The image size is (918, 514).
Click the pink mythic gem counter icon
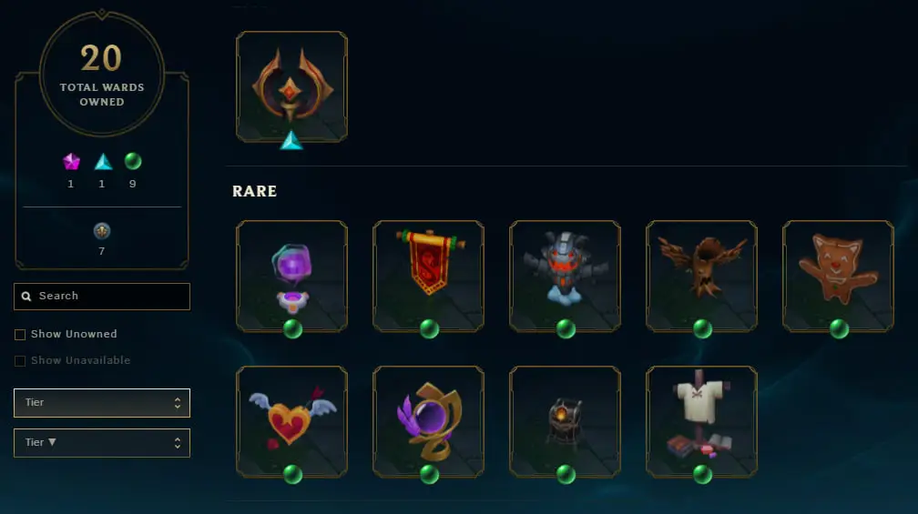click(71, 161)
